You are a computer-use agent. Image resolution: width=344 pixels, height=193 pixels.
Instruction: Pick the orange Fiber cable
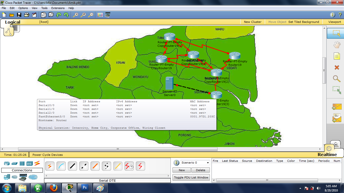coord(95,166)
